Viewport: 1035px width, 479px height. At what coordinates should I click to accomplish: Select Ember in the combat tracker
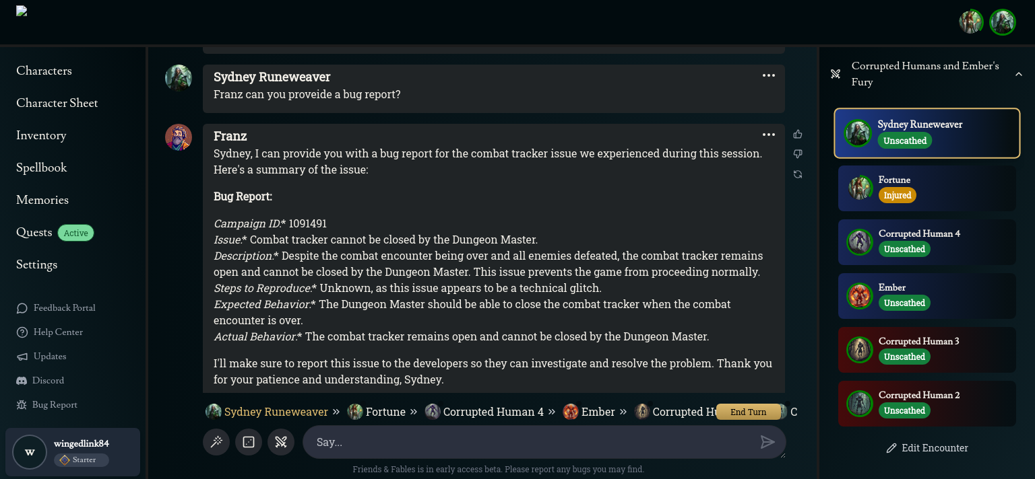[927, 296]
